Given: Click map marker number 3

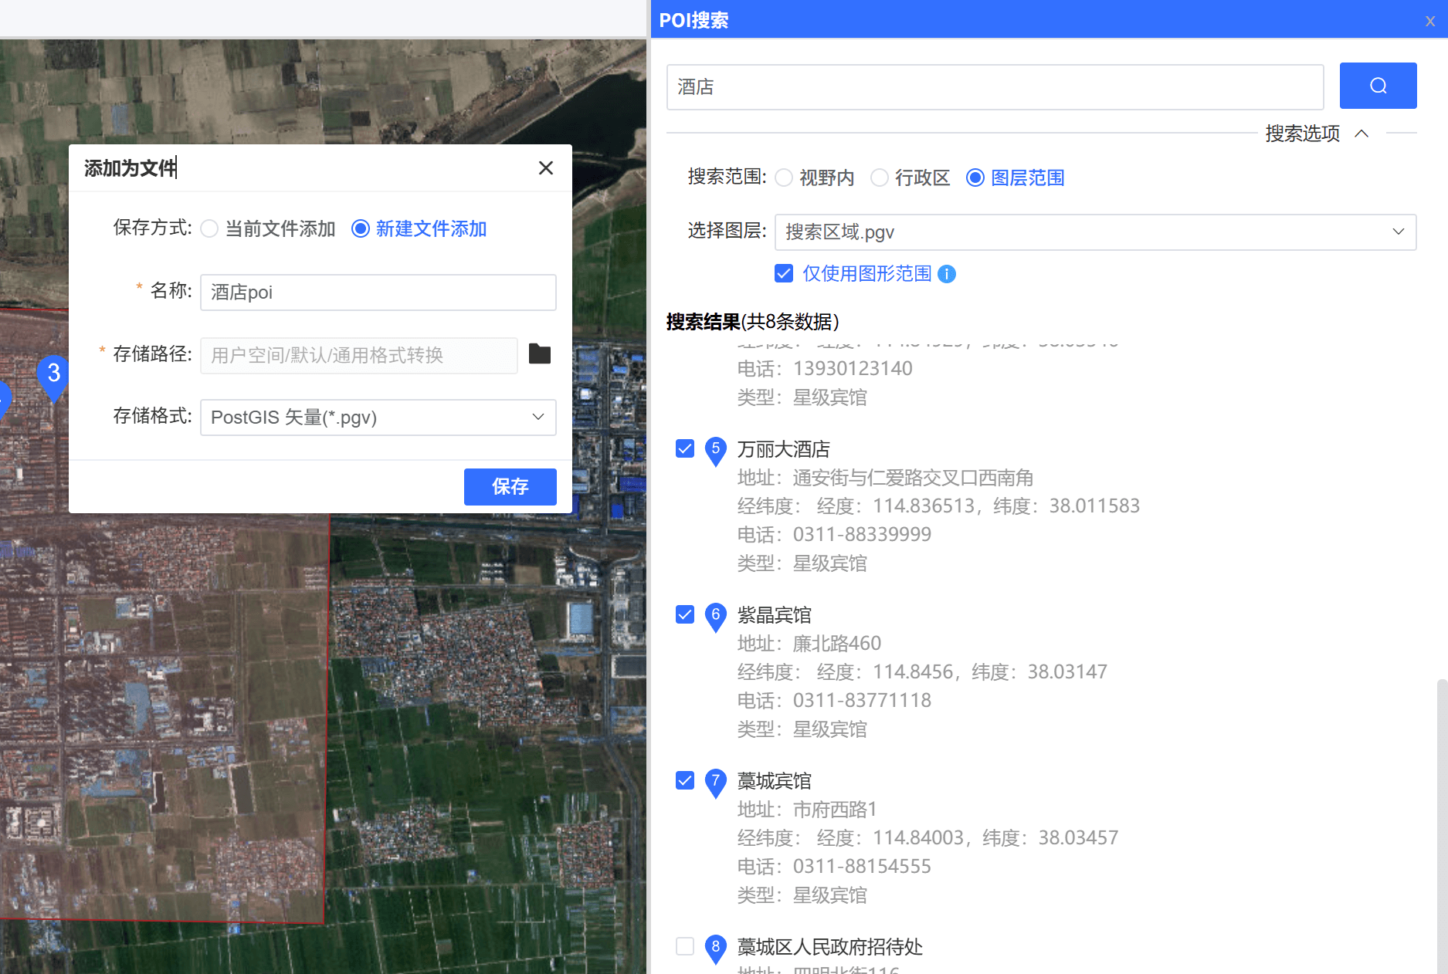Looking at the screenshot, I should point(53,375).
